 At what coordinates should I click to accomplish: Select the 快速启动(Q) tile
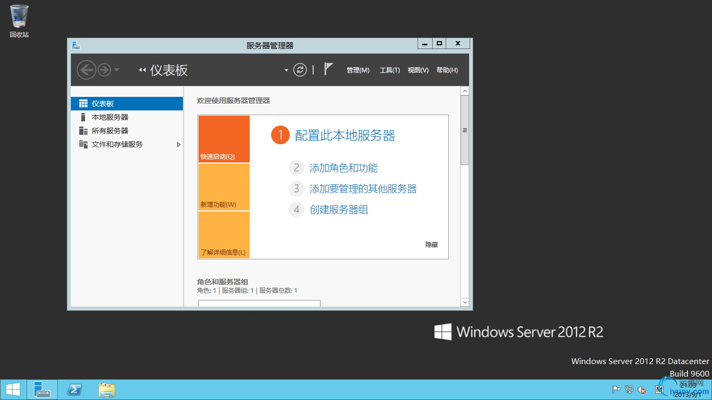[224, 139]
